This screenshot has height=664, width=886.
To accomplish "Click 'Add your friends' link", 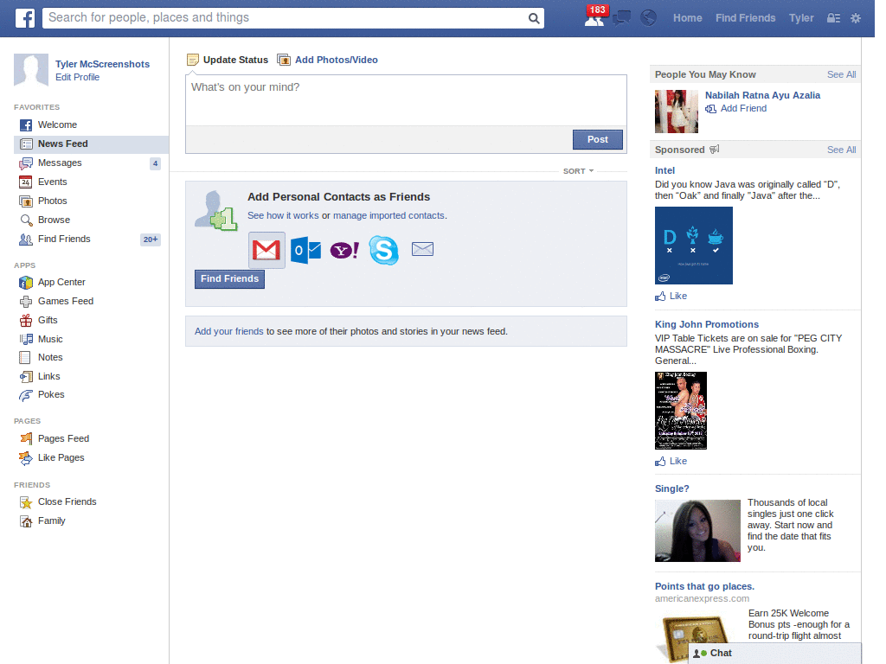I will tap(228, 331).
